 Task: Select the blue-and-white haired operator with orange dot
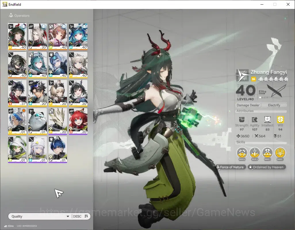click(x=17, y=121)
